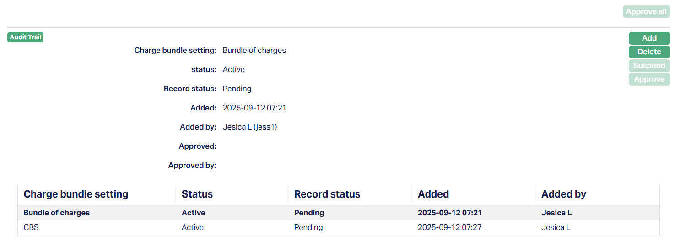Screen dimensions: 675x240
Task: Click Active status in the CBS row
Action: (193, 227)
